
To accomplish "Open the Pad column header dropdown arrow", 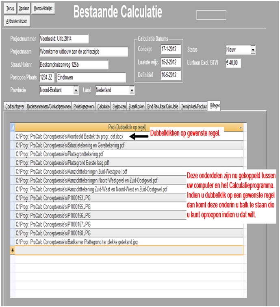I will 241,127.
